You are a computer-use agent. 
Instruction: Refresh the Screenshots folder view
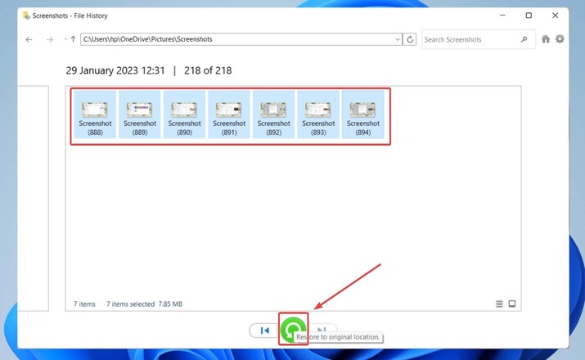(410, 39)
